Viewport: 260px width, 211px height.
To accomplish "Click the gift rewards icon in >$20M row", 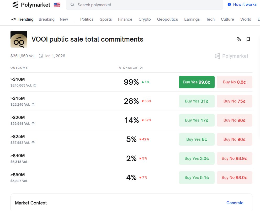I will click(x=33, y=124).
